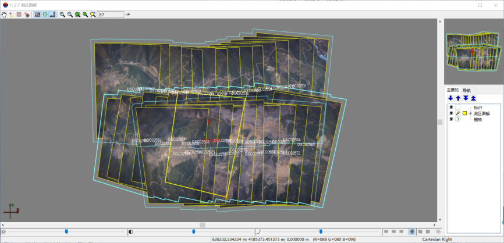
Task: Expand the 测区图解 tree node
Action: coord(470,113)
